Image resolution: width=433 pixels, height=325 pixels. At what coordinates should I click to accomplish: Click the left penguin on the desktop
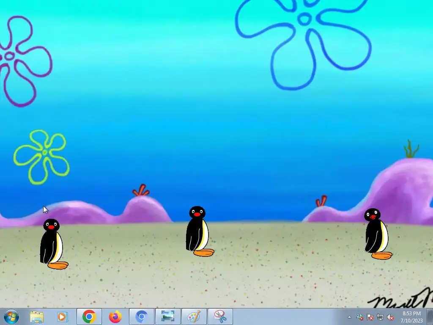point(54,244)
